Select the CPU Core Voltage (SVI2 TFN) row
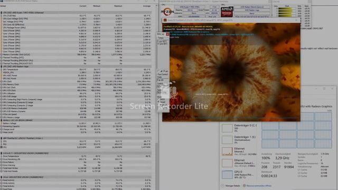This screenshot has width=338, height=190. [x=76, y=19]
